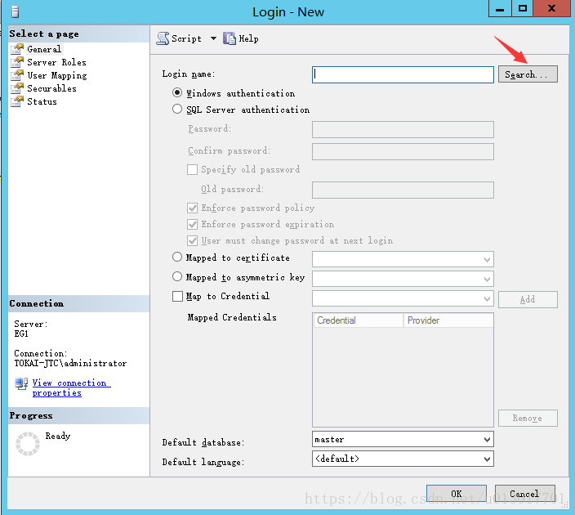The width and height of the screenshot is (575, 515).
Task: Click the connection properties computer icon
Action: tap(21, 384)
